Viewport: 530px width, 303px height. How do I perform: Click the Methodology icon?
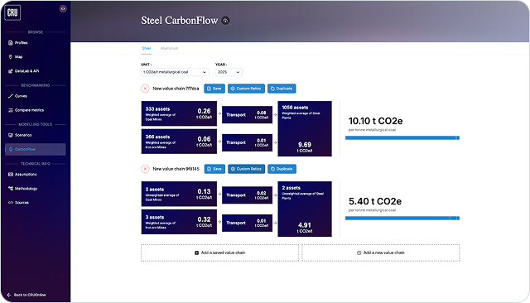[11, 189]
